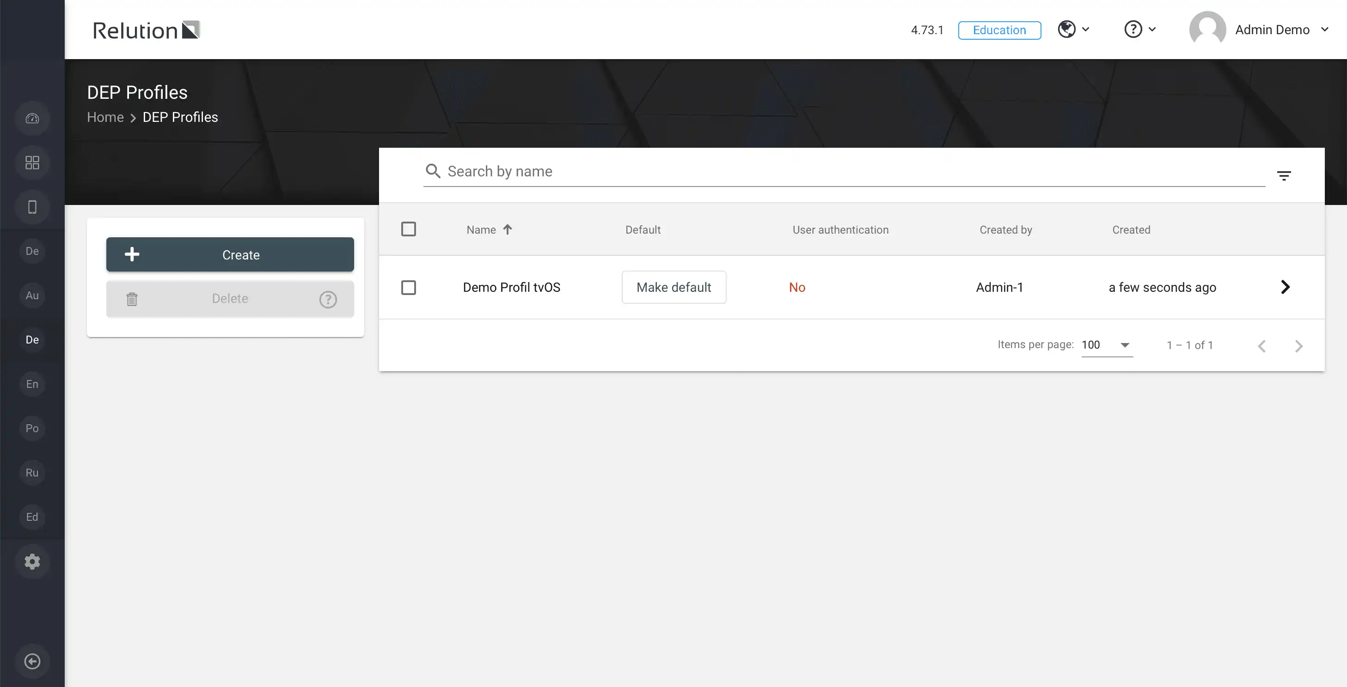This screenshot has height=687, width=1347.
Task: Click the user avatar icon
Action: pos(1207,29)
